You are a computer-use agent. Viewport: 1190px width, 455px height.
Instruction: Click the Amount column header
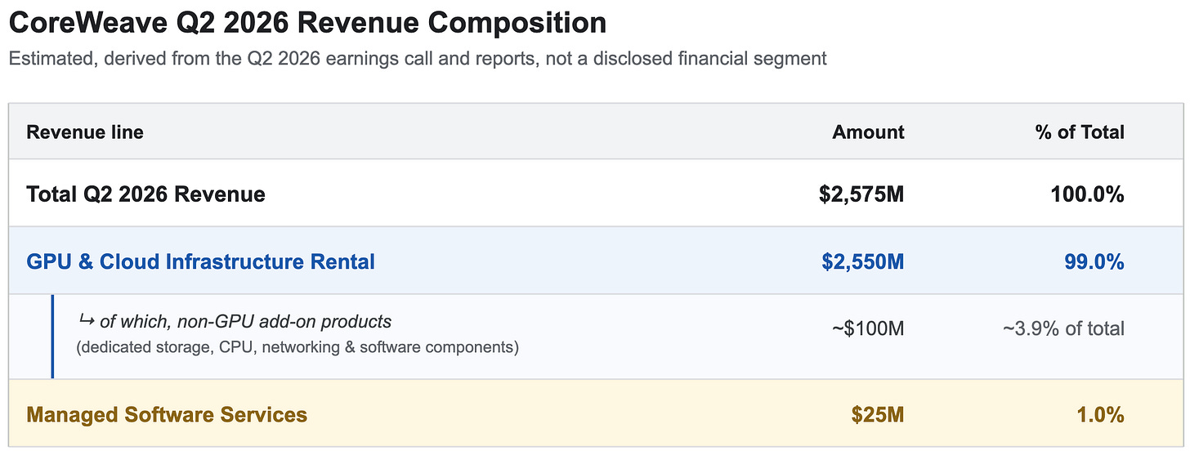click(868, 132)
